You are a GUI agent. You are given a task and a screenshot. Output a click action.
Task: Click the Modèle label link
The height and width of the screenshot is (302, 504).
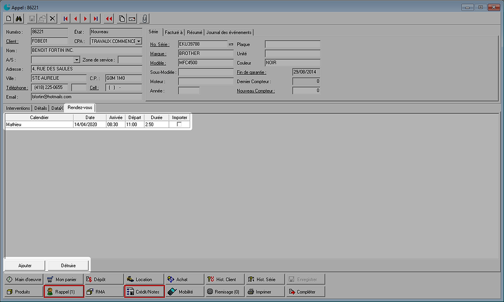click(158, 63)
